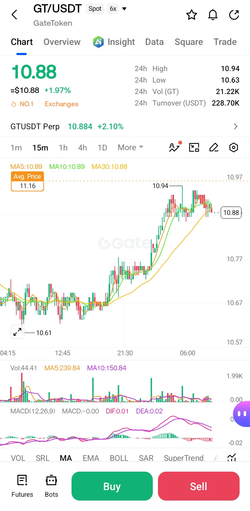Select 1m timeframe
Screen dimensions: 250x511
(x=16, y=147)
